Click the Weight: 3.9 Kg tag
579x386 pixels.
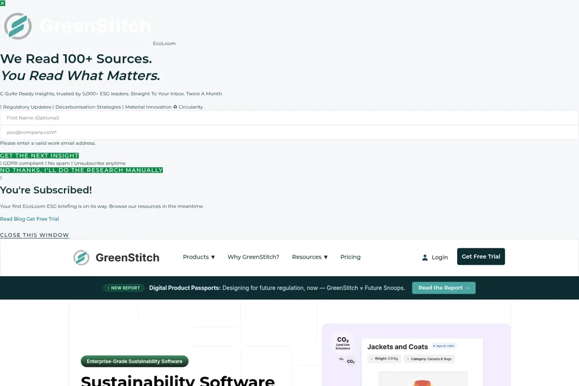coord(384,359)
